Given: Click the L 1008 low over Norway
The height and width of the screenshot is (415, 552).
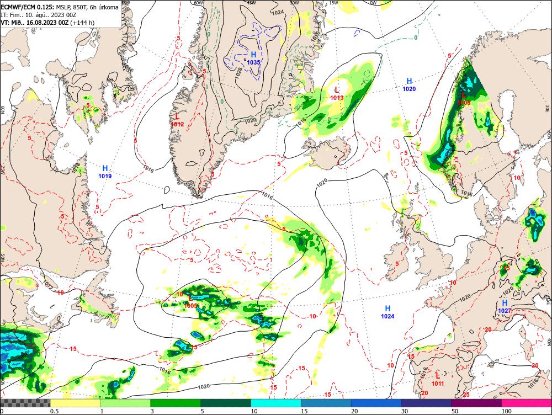Looking at the screenshot, I should pyautogui.click(x=464, y=98).
